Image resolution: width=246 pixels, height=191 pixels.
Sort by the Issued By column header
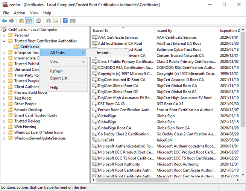(187, 30)
